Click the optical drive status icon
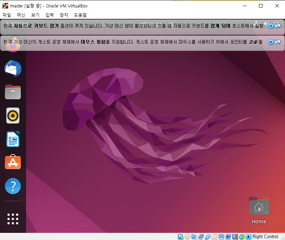 point(187,236)
